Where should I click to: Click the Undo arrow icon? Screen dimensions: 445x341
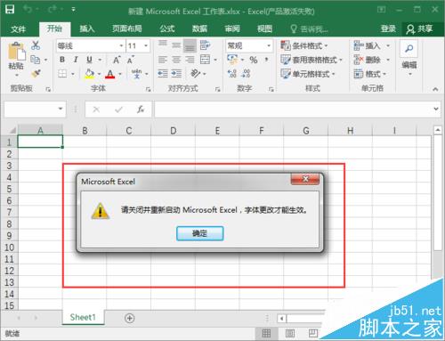pyautogui.click(x=28, y=10)
